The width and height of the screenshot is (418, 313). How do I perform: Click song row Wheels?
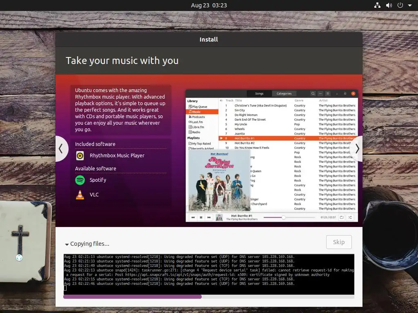pyautogui.click(x=288, y=129)
